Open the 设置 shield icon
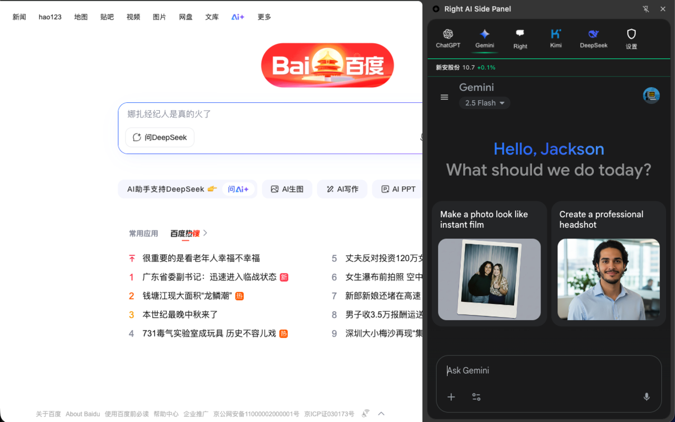 (x=631, y=39)
